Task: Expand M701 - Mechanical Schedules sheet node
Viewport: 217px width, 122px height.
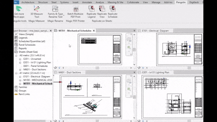Action: click(x=20, y=84)
